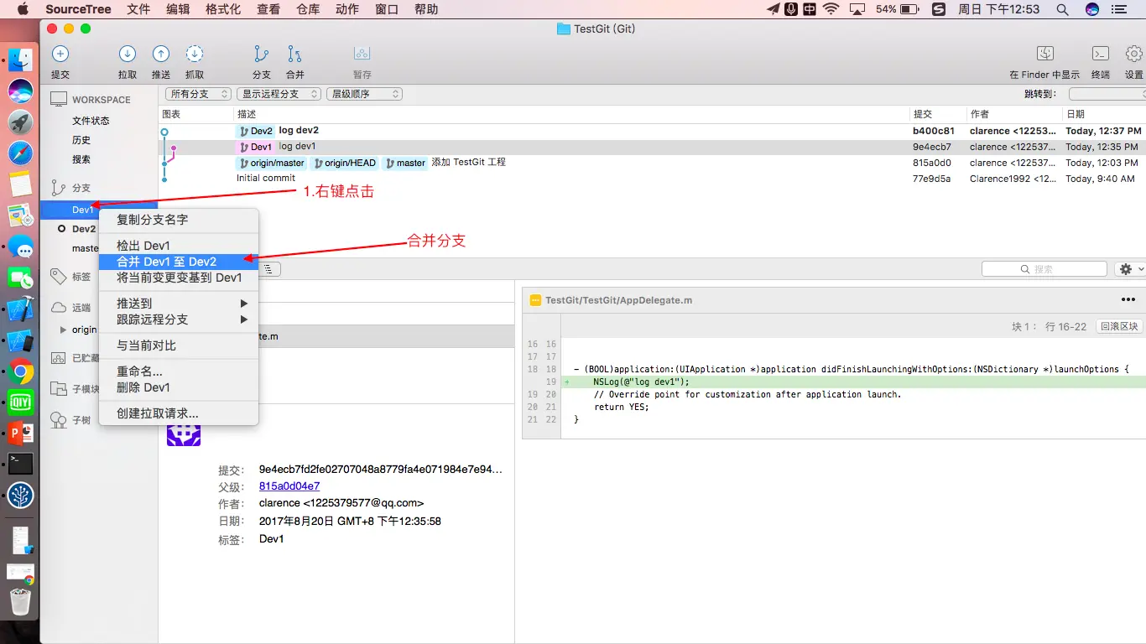1146x644 pixels.
Task: Click the 提交 (commit) toolbar icon
Action: 60,54
